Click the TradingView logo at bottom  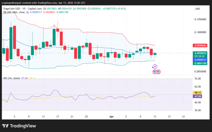(x=19, y=126)
